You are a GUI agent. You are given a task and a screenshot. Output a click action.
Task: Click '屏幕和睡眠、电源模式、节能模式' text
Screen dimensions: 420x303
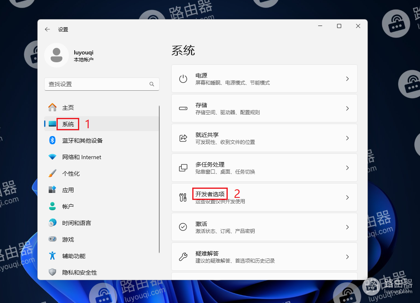click(233, 83)
